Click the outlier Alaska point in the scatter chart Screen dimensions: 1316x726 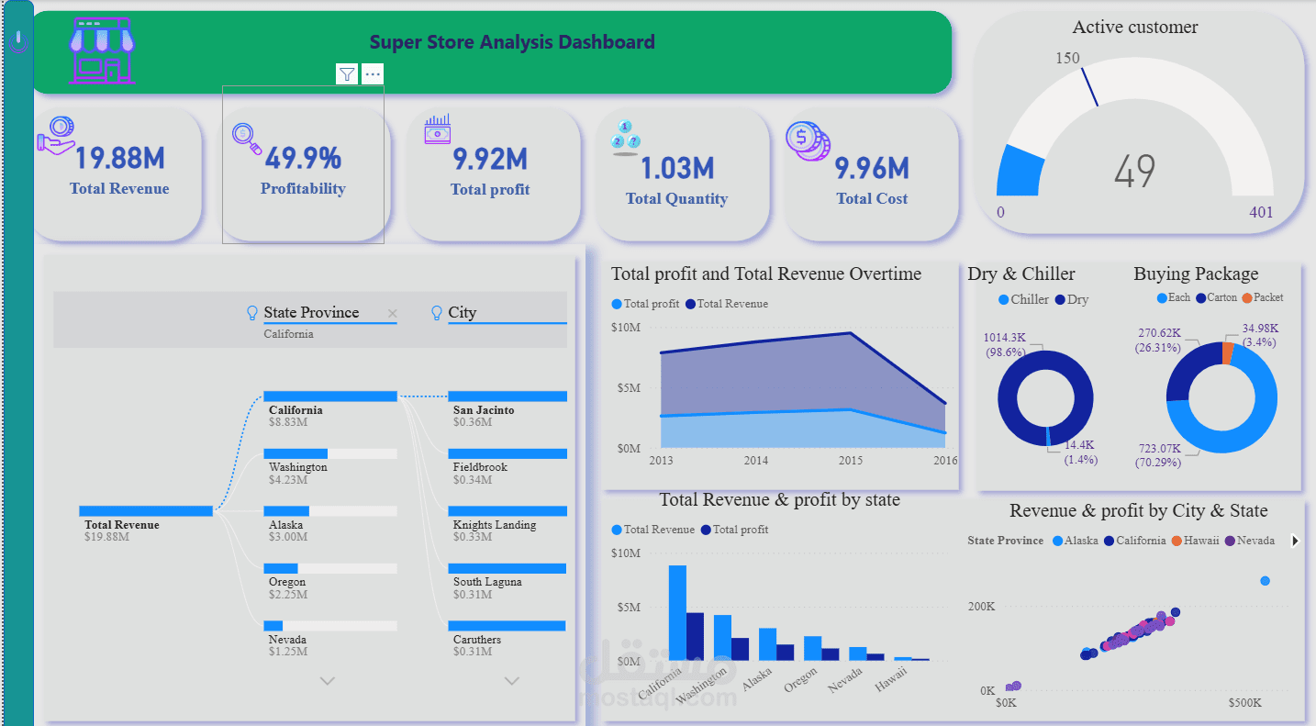1266,581
